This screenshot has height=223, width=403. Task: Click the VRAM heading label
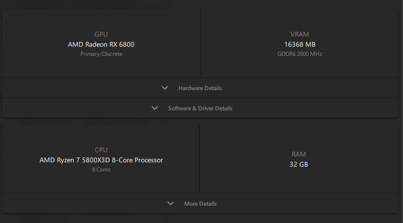pos(300,34)
